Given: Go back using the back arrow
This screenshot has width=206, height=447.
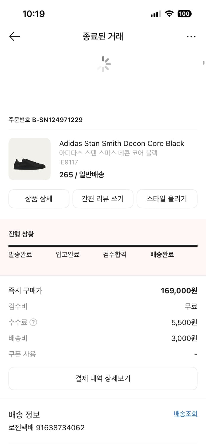Looking at the screenshot, I should pos(14,36).
